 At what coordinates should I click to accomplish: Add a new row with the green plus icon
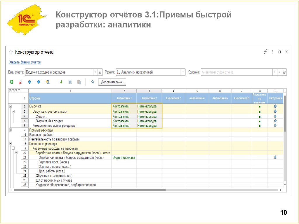(11, 82)
